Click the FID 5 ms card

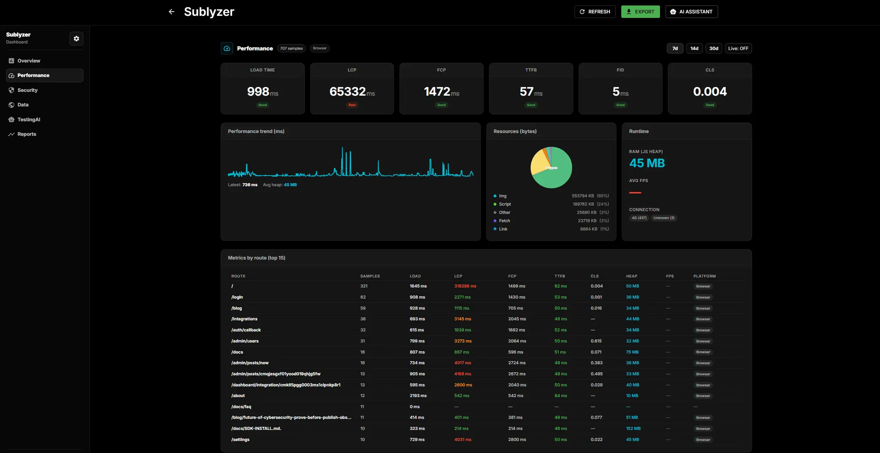(620, 88)
